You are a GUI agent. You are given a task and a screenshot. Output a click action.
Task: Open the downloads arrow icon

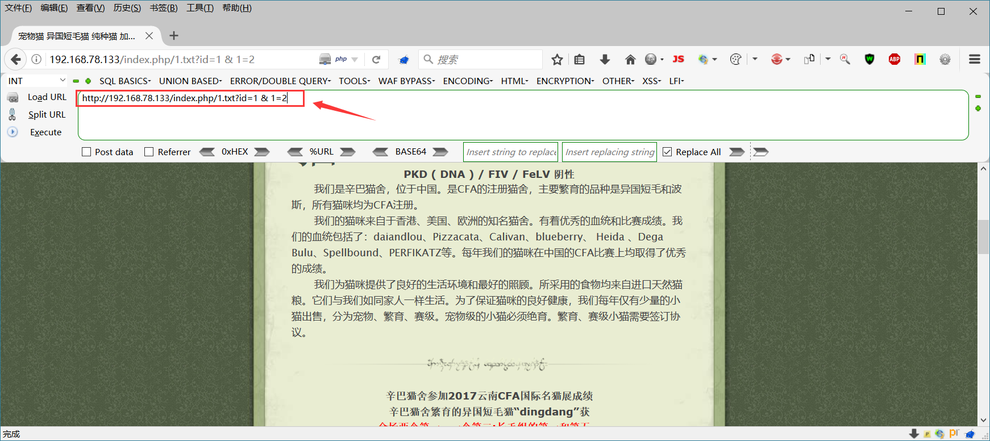pos(605,59)
